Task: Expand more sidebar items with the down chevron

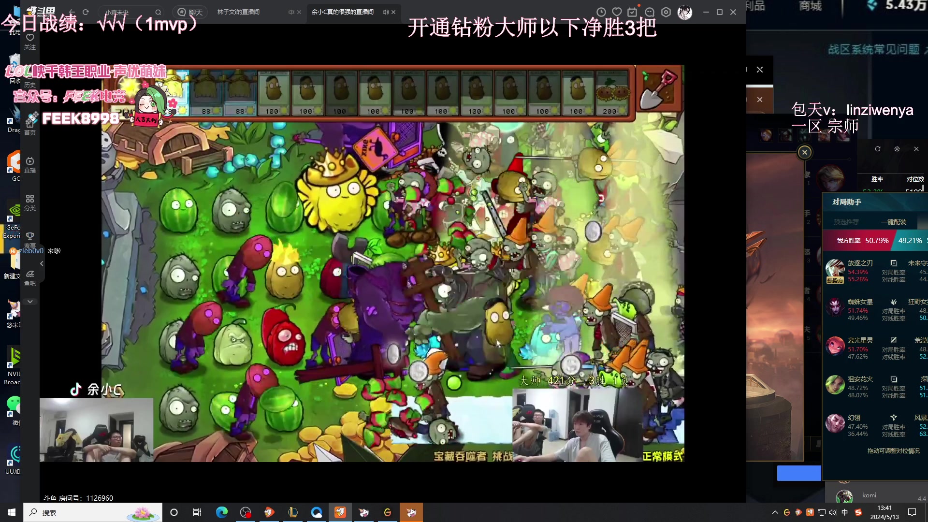Action: click(x=30, y=301)
